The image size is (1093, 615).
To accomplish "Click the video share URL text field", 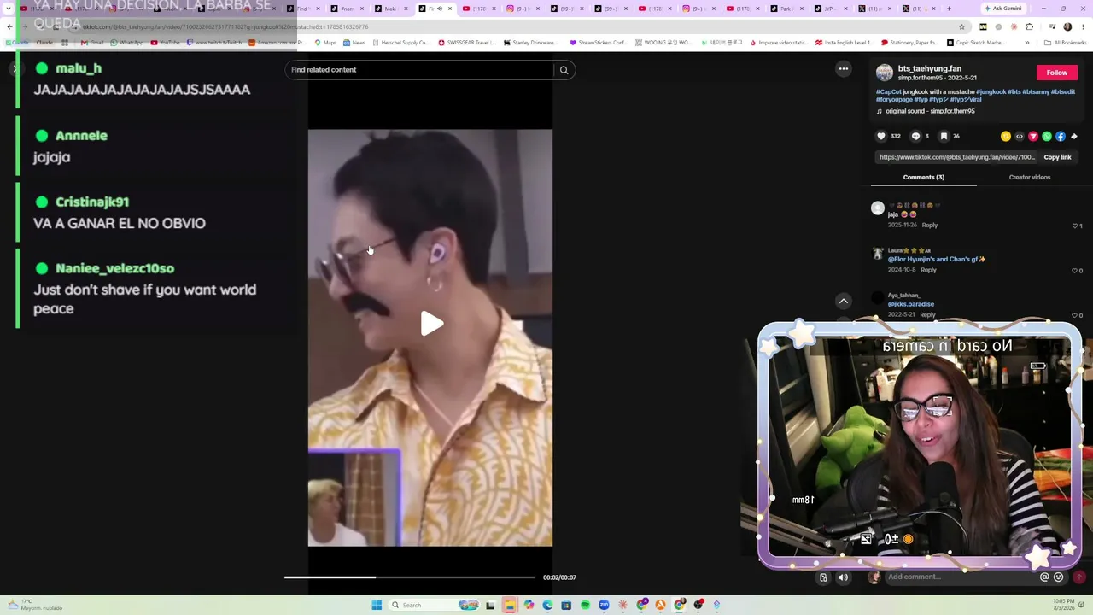I will (x=956, y=157).
